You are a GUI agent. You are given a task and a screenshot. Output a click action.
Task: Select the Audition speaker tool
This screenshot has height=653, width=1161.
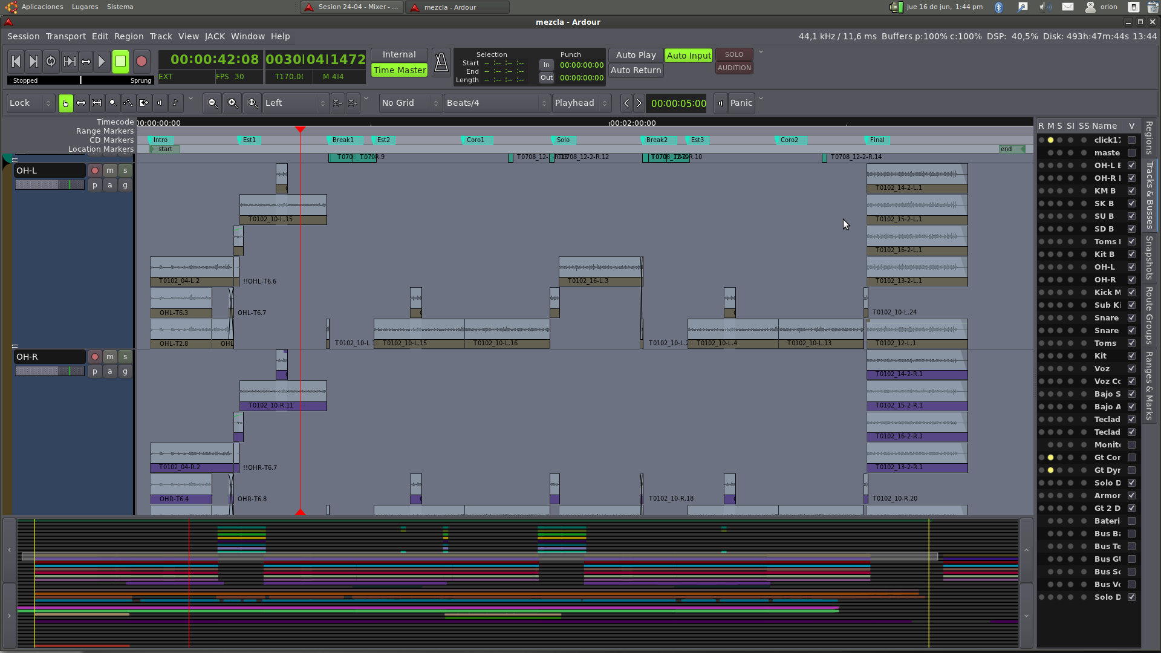tap(160, 103)
